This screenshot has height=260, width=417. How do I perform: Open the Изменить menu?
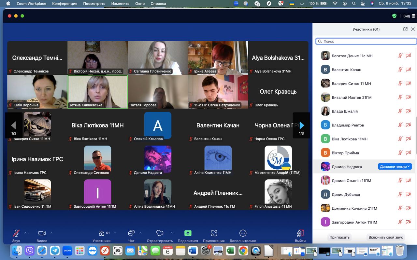120,4
